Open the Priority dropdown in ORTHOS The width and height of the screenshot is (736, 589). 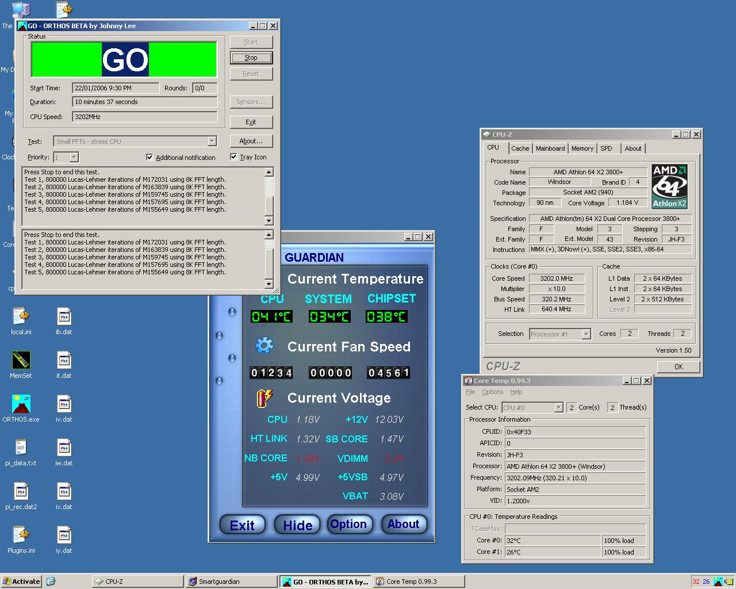(74, 157)
